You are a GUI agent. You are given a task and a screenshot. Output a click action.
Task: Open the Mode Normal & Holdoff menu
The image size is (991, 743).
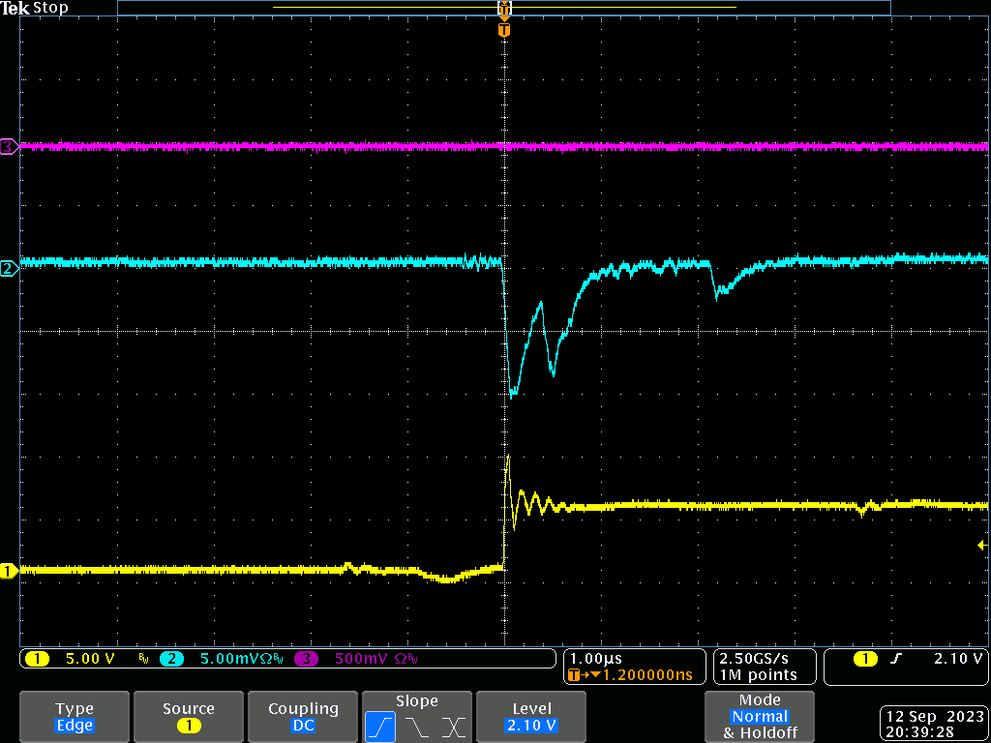(x=760, y=717)
